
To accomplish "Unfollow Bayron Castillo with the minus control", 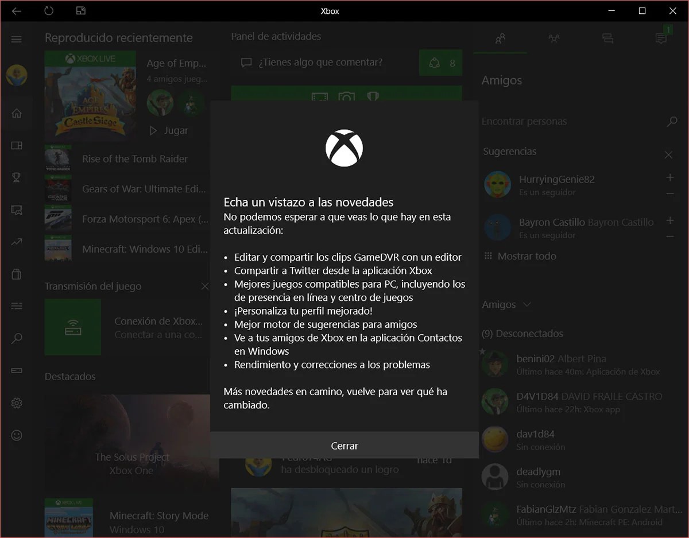I will [670, 235].
